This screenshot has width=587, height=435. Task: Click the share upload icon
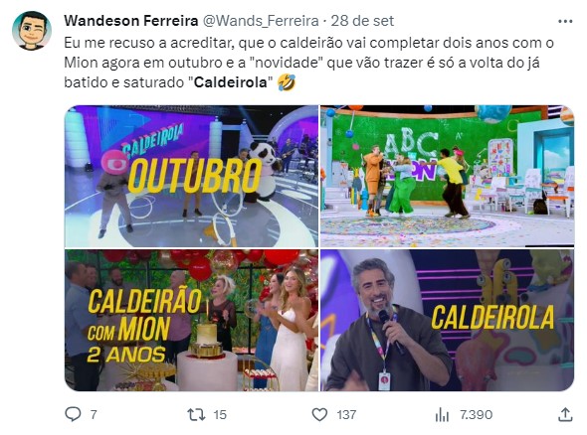point(565,414)
